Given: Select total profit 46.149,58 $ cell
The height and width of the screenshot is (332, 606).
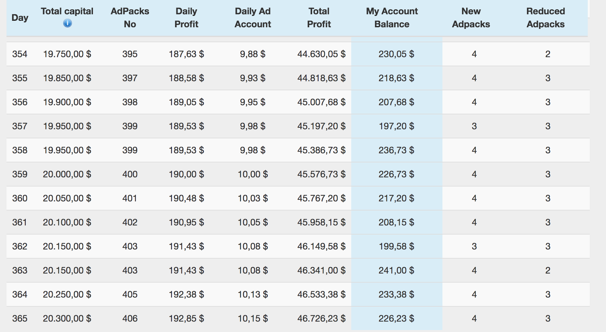Looking at the screenshot, I should coord(321,246).
